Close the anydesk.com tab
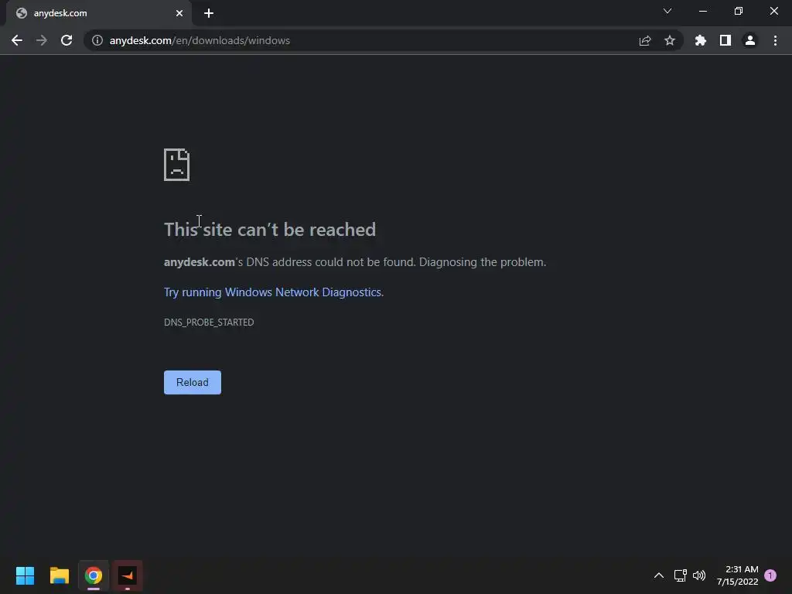This screenshot has width=792, height=594. coord(179,13)
